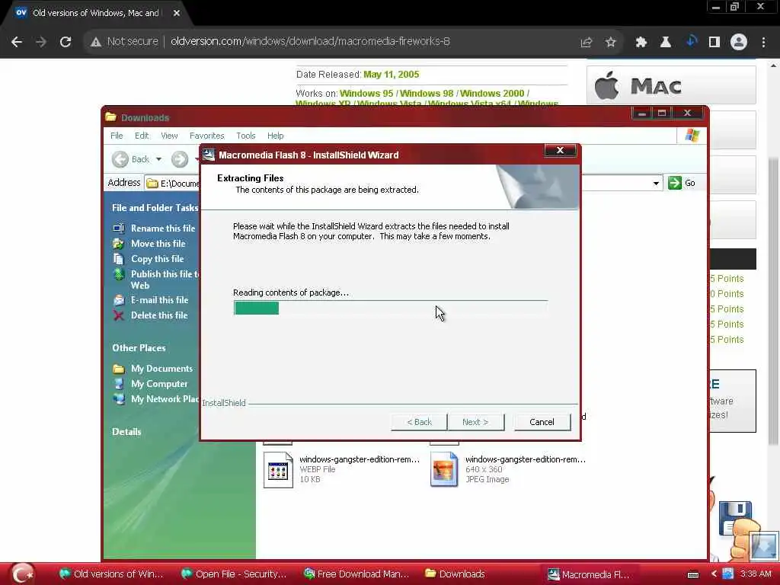
Task: Click the Back button in Downloads explorer
Action: coord(130,159)
